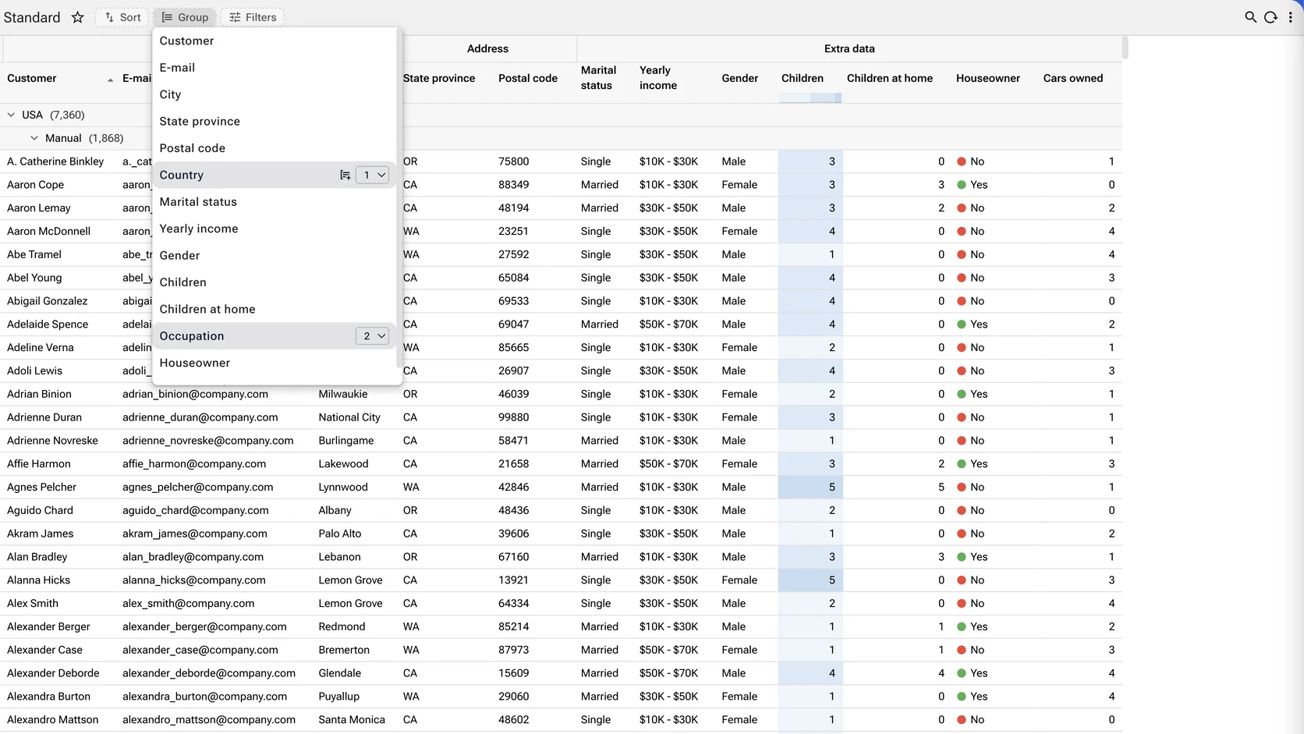
Task: Group by Customer in the list
Action: point(275,41)
